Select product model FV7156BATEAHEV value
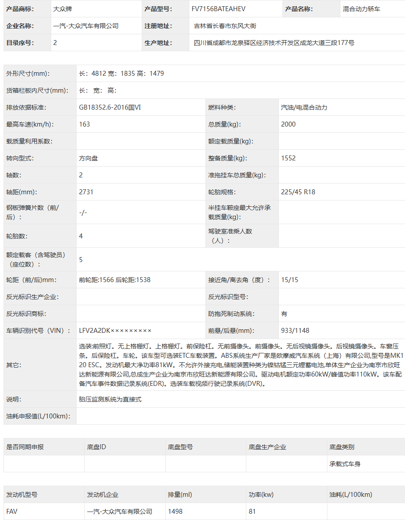The width and height of the screenshot is (405, 520). pyautogui.click(x=218, y=9)
